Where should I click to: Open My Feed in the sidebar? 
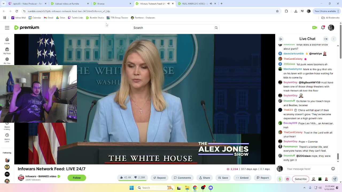(7, 51)
